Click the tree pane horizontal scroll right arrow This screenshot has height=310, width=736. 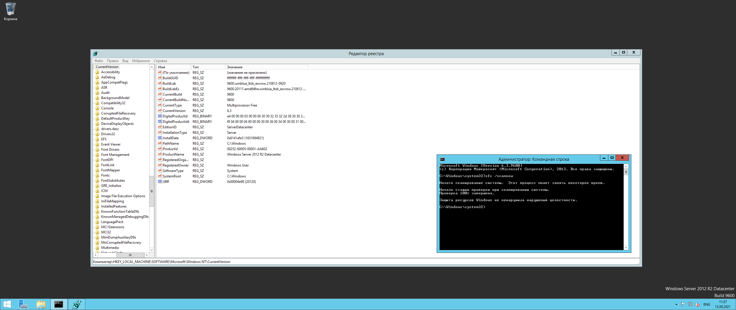147,255
